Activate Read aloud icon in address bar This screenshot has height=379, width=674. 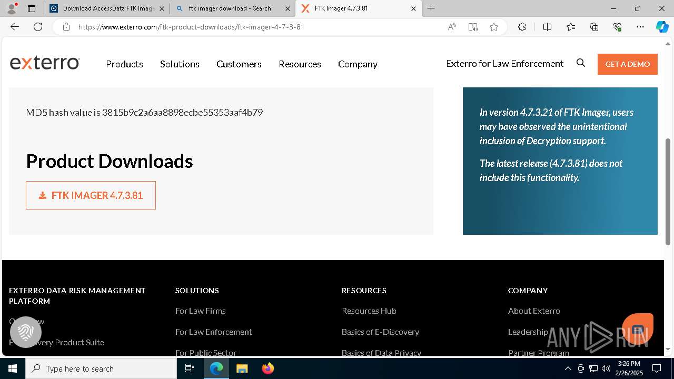(452, 27)
